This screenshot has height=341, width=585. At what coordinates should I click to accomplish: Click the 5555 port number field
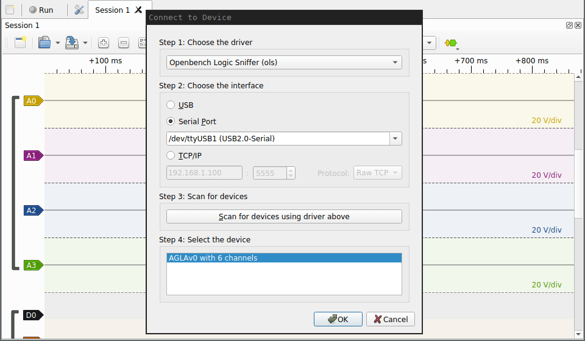tap(270, 173)
